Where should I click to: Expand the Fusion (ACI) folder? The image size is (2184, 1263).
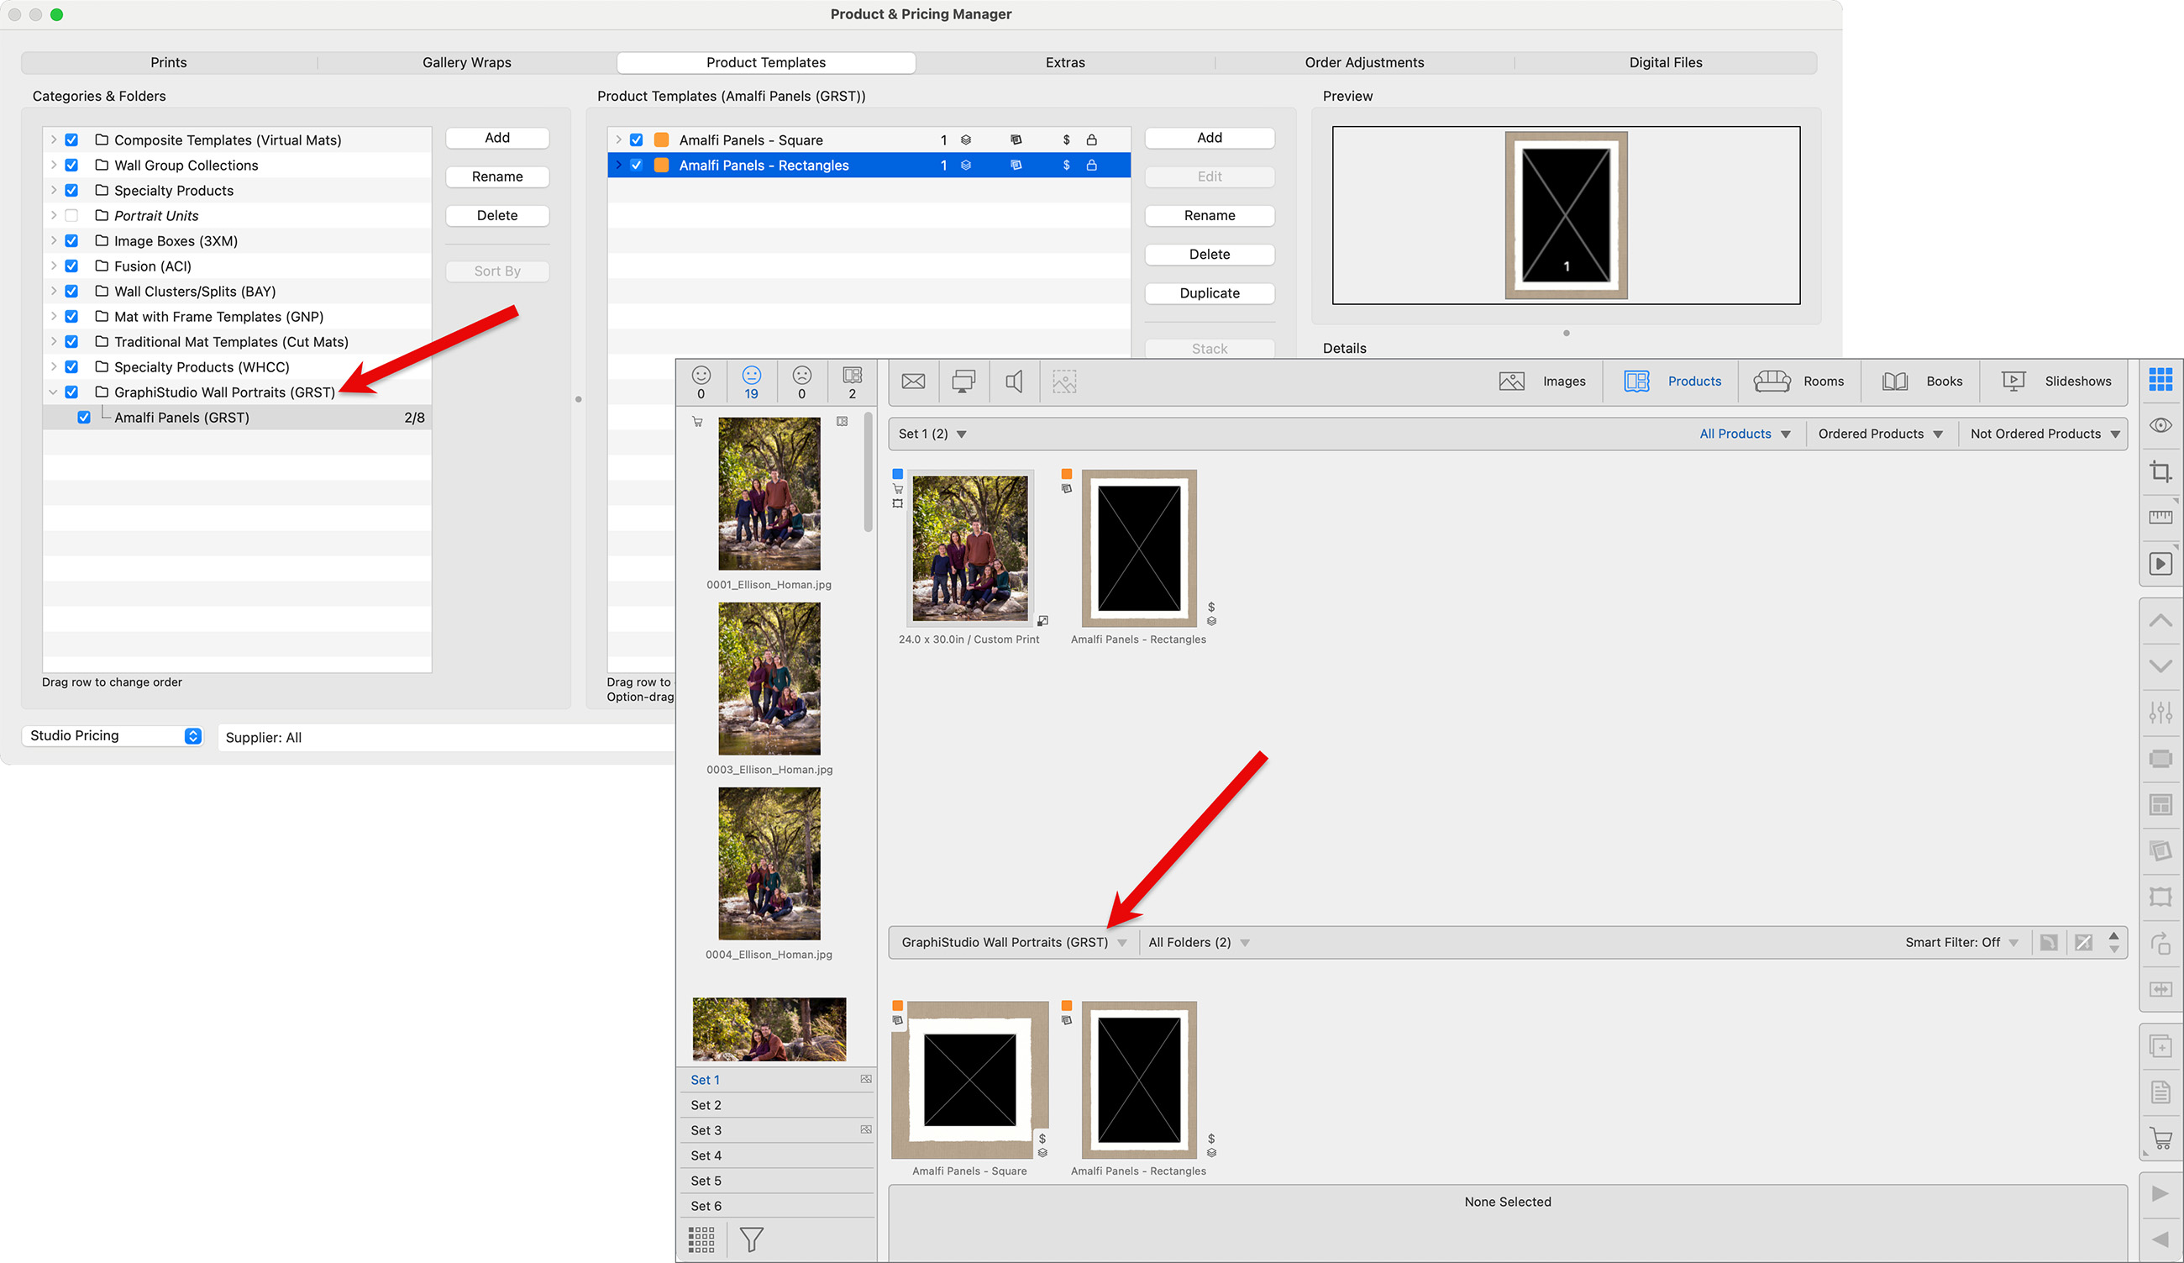54,266
